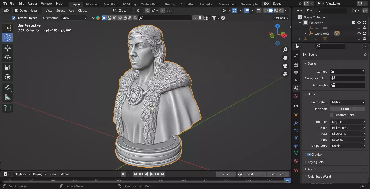
Task: Switch to rendered viewport shading
Action: pyautogui.click(x=281, y=11)
